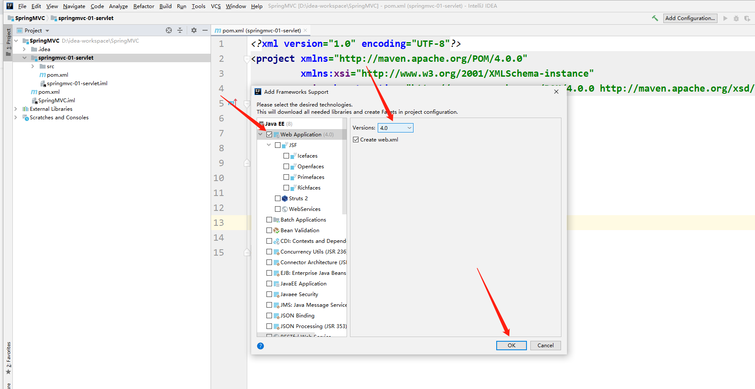This screenshot has width=755, height=389.
Task: Click the framework list vertical scrollbar
Action: (344, 170)
